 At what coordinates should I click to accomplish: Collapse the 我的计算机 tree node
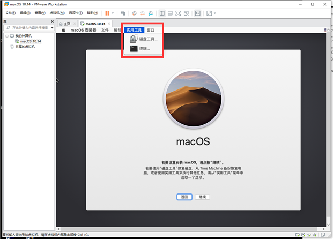coord(7,36)
